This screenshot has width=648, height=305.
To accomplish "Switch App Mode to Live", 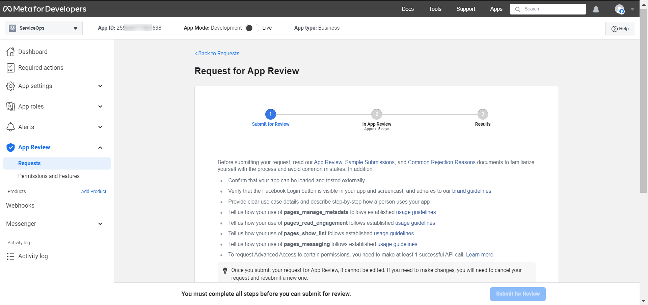I will click(x=251, y=28).
